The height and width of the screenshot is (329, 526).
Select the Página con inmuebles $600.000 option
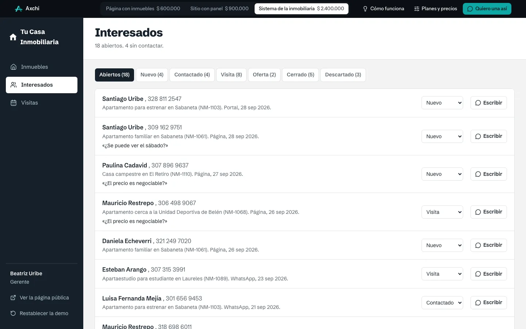[x=143, y=8]
